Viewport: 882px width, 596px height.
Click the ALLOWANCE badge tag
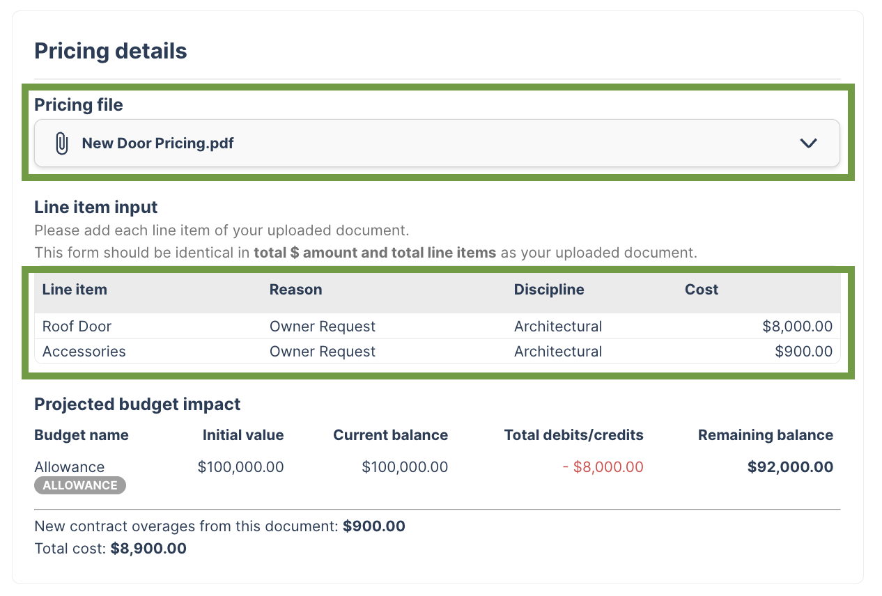[x=80, y=485]
